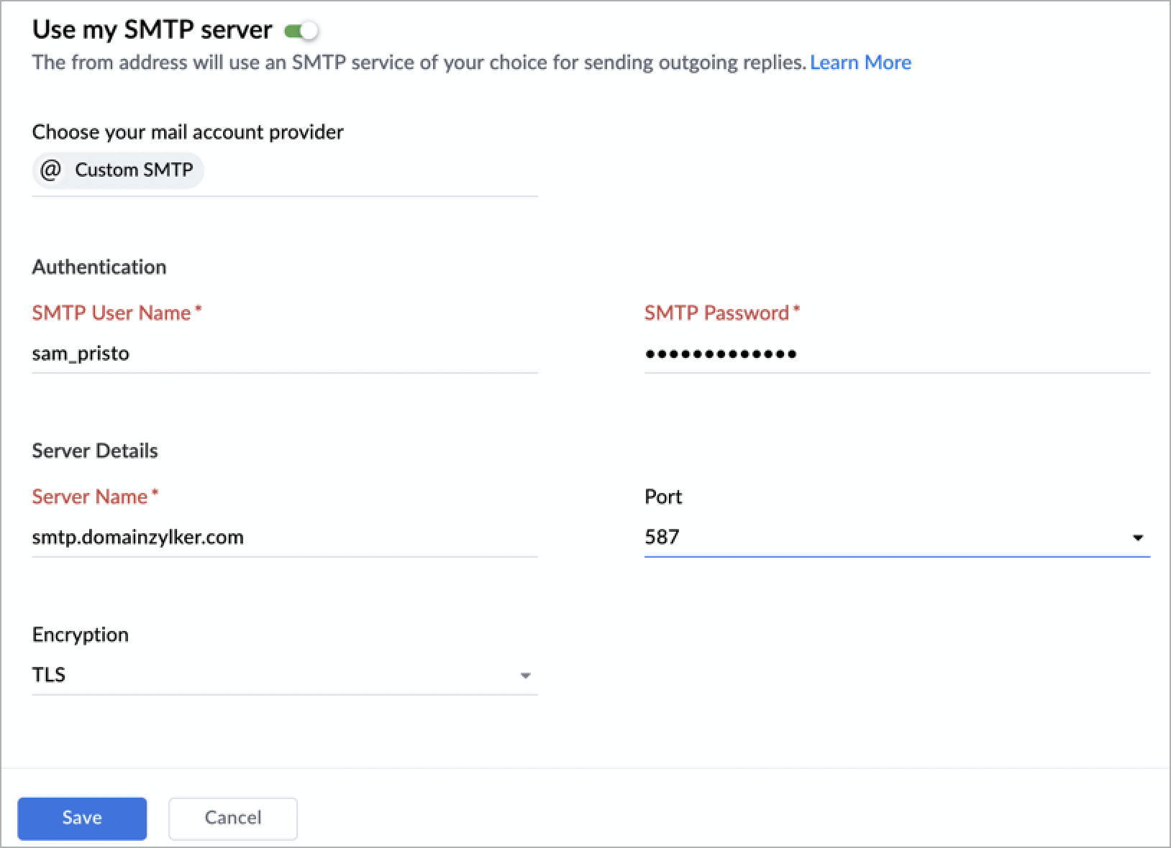Viewport: 1171px width, 848px height.
Task: Expand the Port dropdown arrow
Action: 1138,538
